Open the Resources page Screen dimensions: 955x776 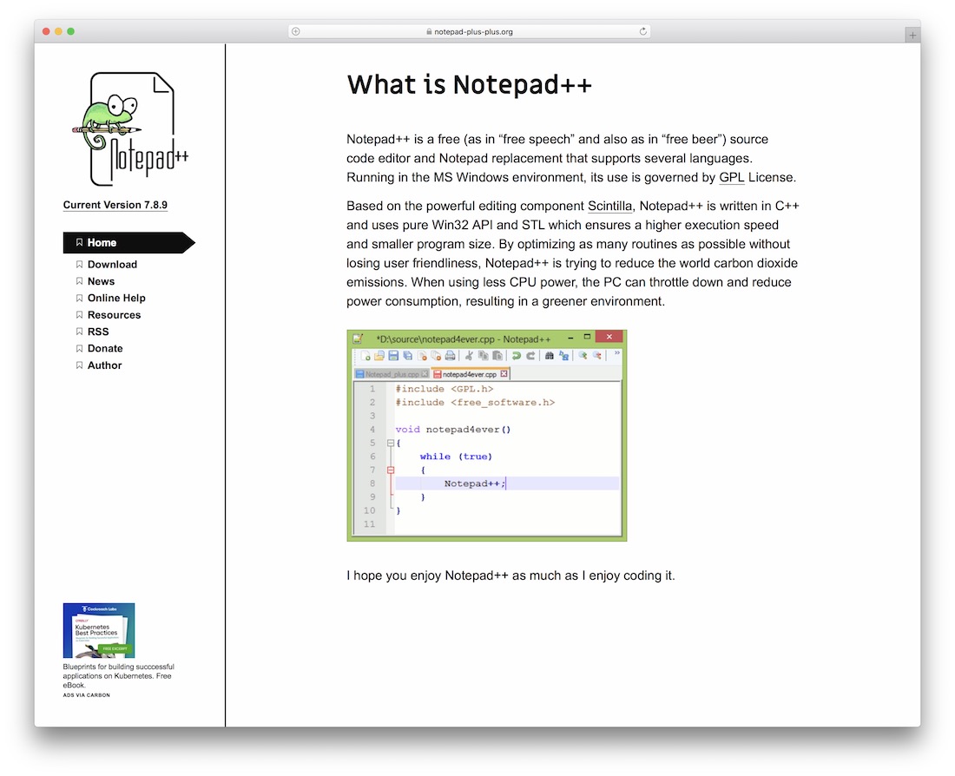pyautogui.click(x=114, y=315)
